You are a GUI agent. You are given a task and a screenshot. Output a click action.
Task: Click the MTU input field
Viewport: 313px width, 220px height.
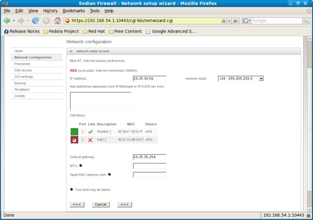pyautogui.click(x=149, y=166)
